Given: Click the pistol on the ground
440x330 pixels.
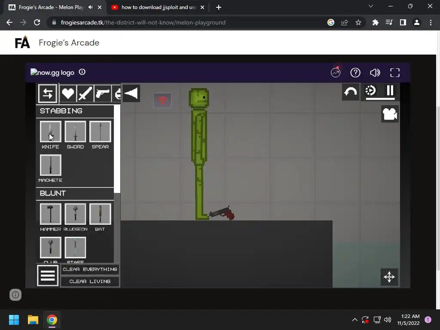Looking at the screenshot, I should (x=222, y=214).
